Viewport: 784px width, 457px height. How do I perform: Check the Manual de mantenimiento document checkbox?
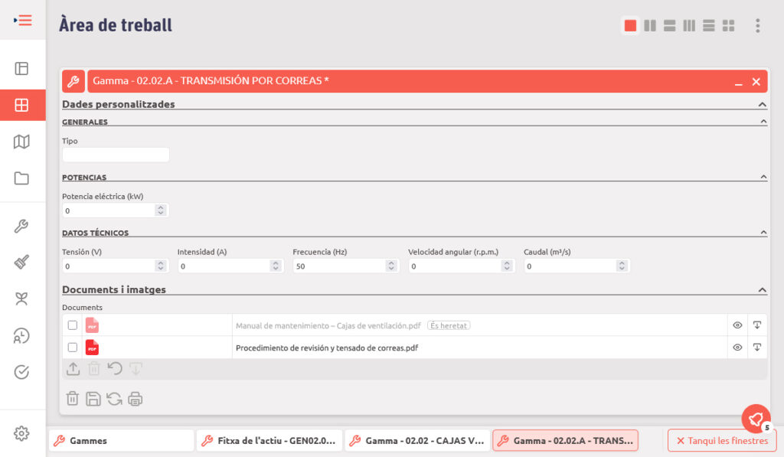coord(73,325)
